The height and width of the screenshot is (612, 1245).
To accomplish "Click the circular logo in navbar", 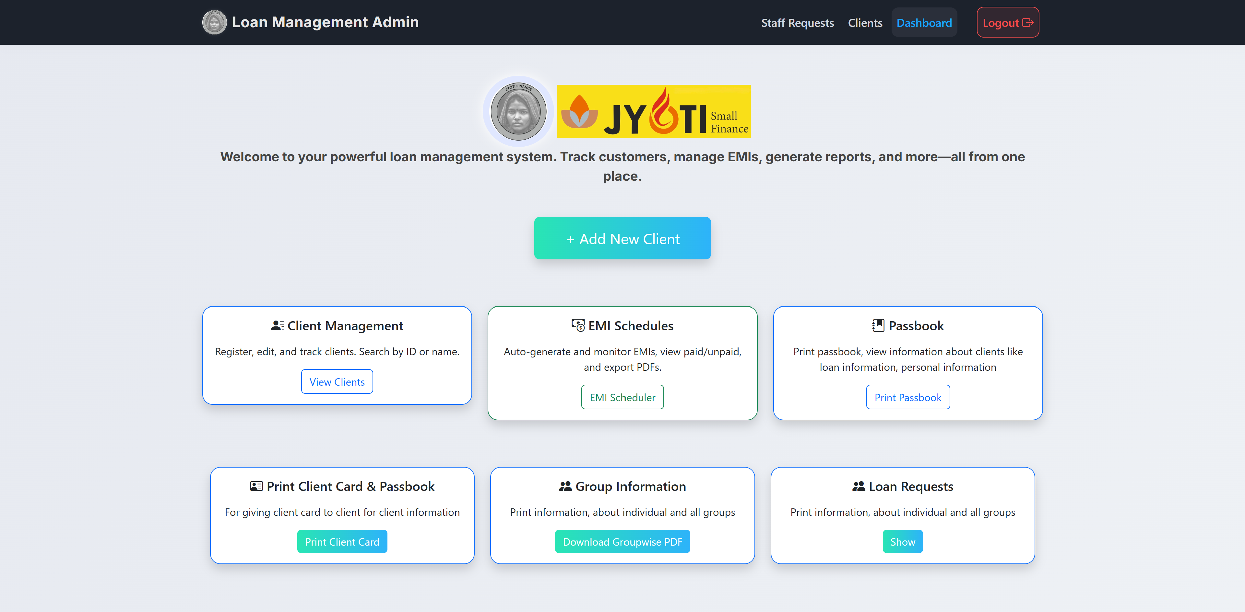I will point(214,22).
